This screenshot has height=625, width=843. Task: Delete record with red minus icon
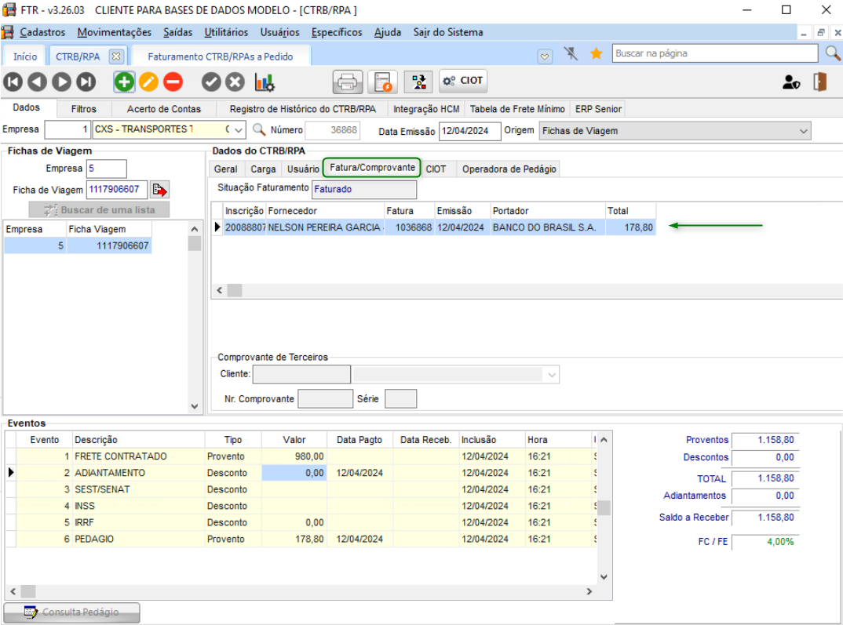[173, 82]
